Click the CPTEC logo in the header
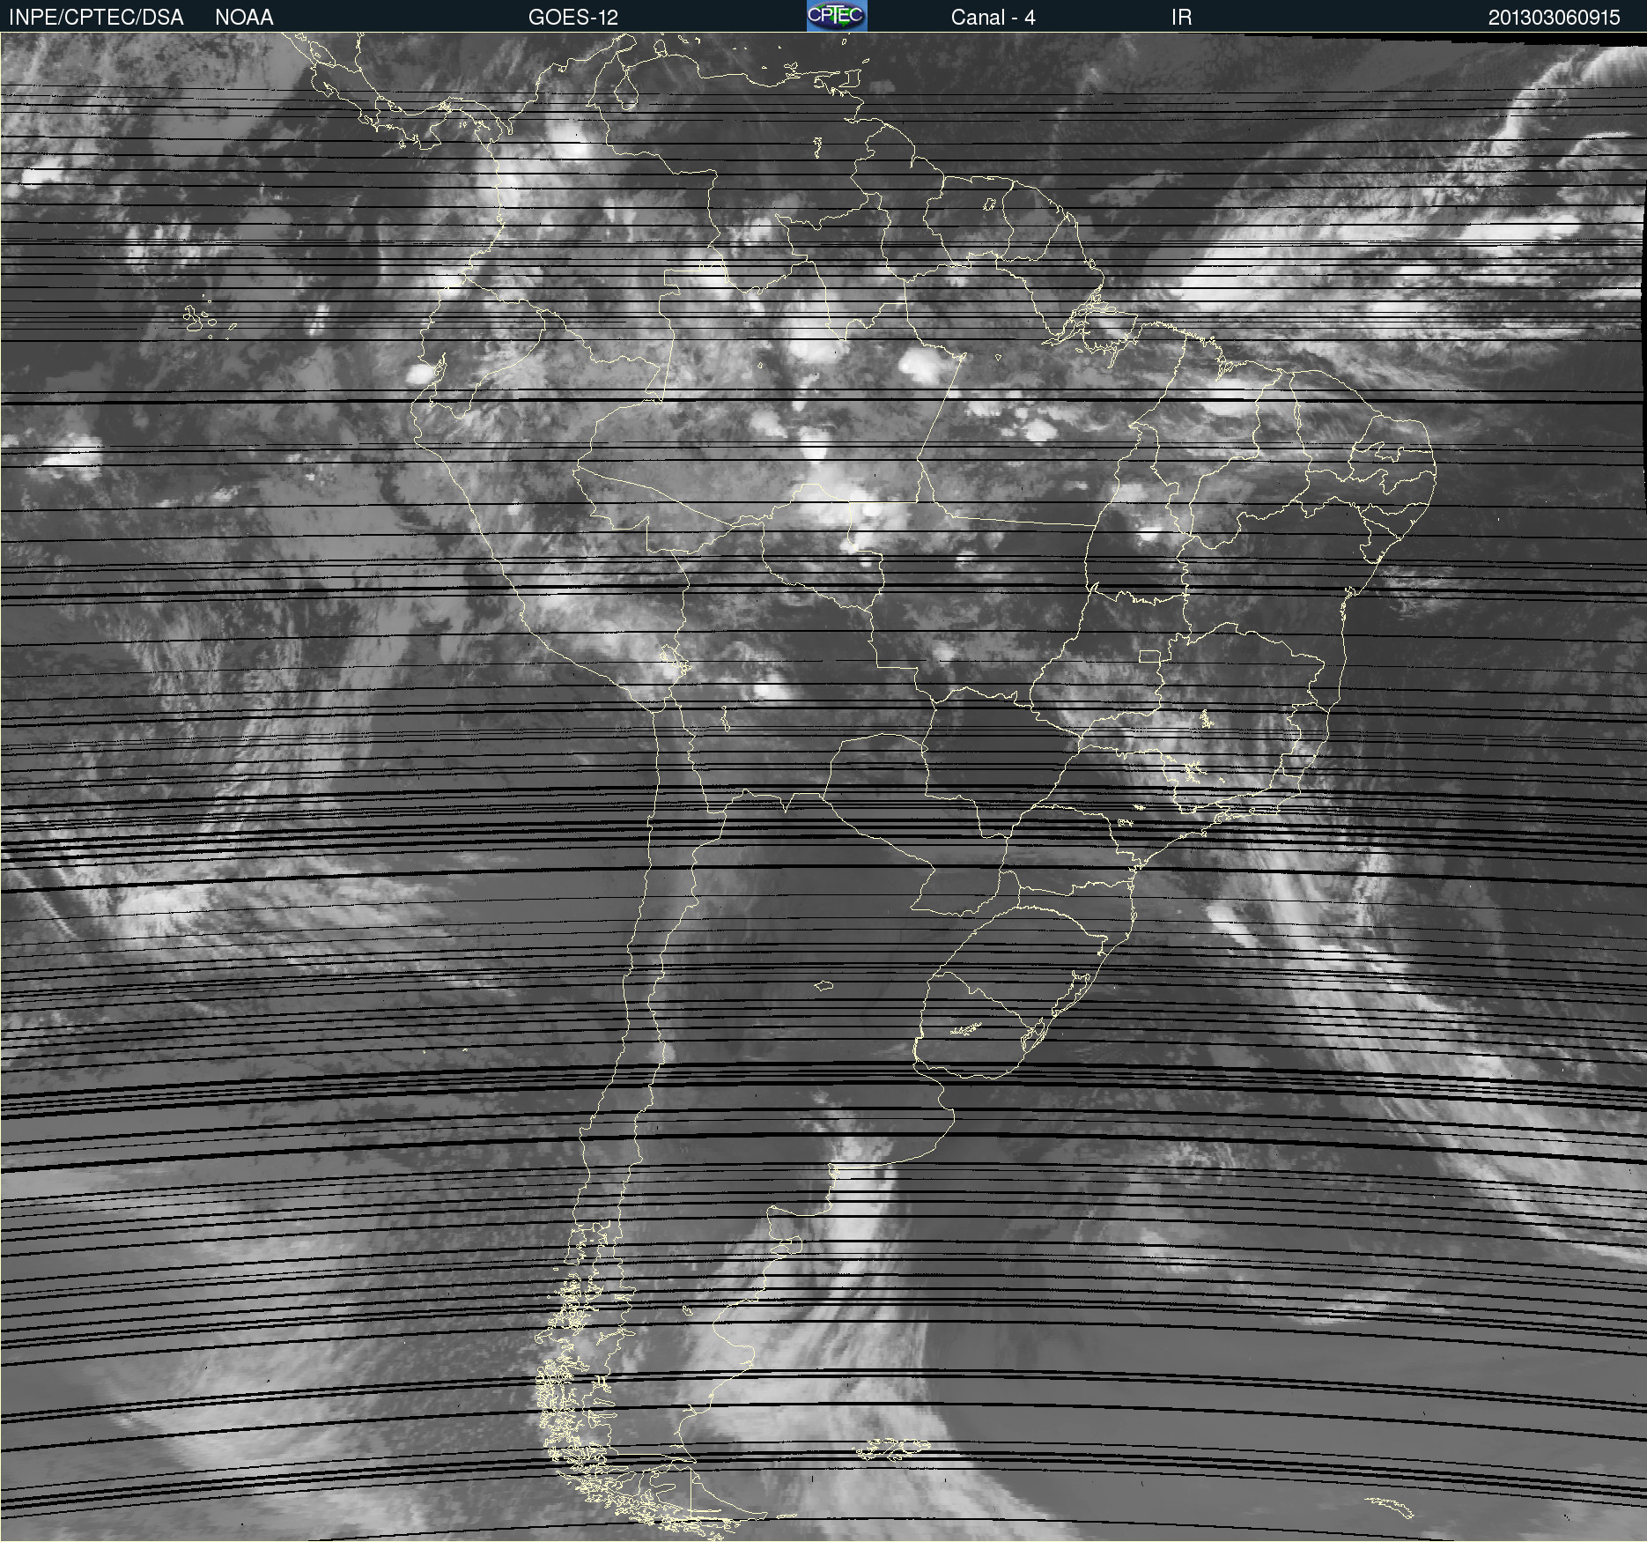The width and height of the screenshot is (1647, 1542). [836, 16]
